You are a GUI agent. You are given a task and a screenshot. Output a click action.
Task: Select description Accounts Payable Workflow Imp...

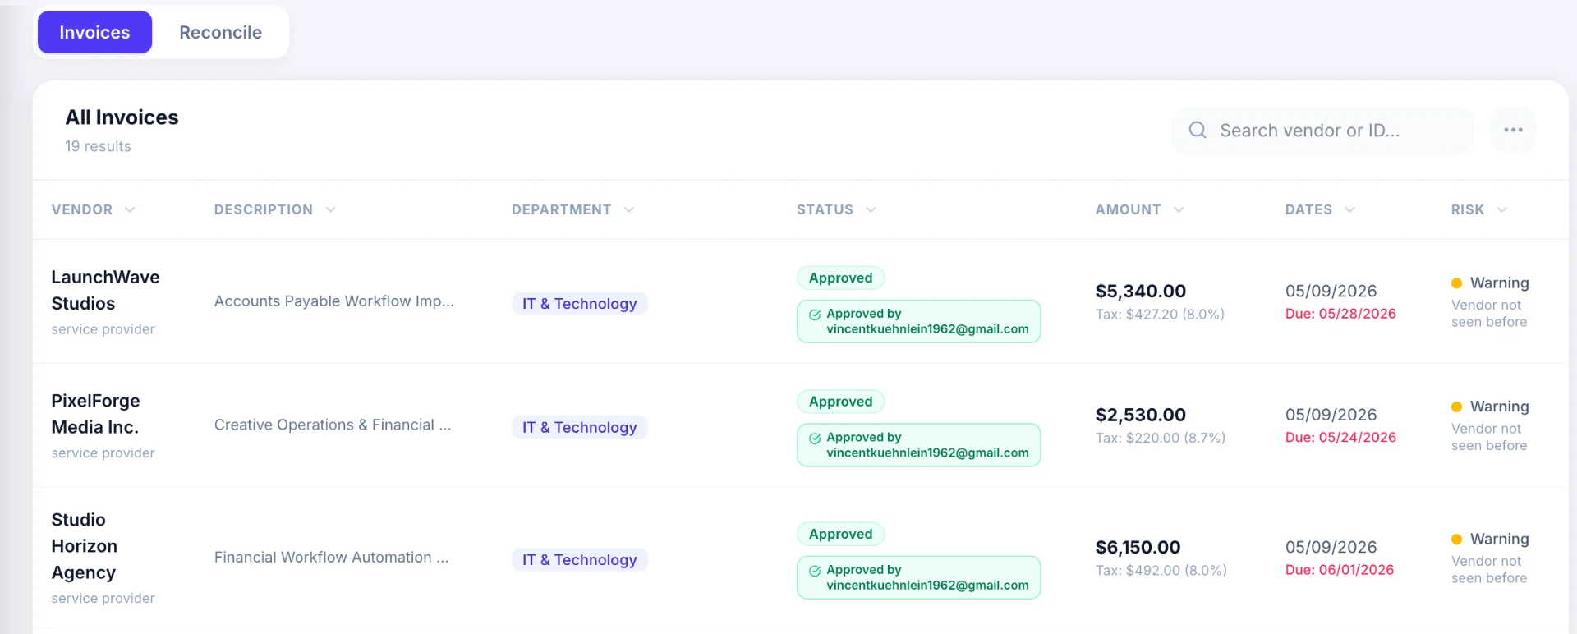333,301
